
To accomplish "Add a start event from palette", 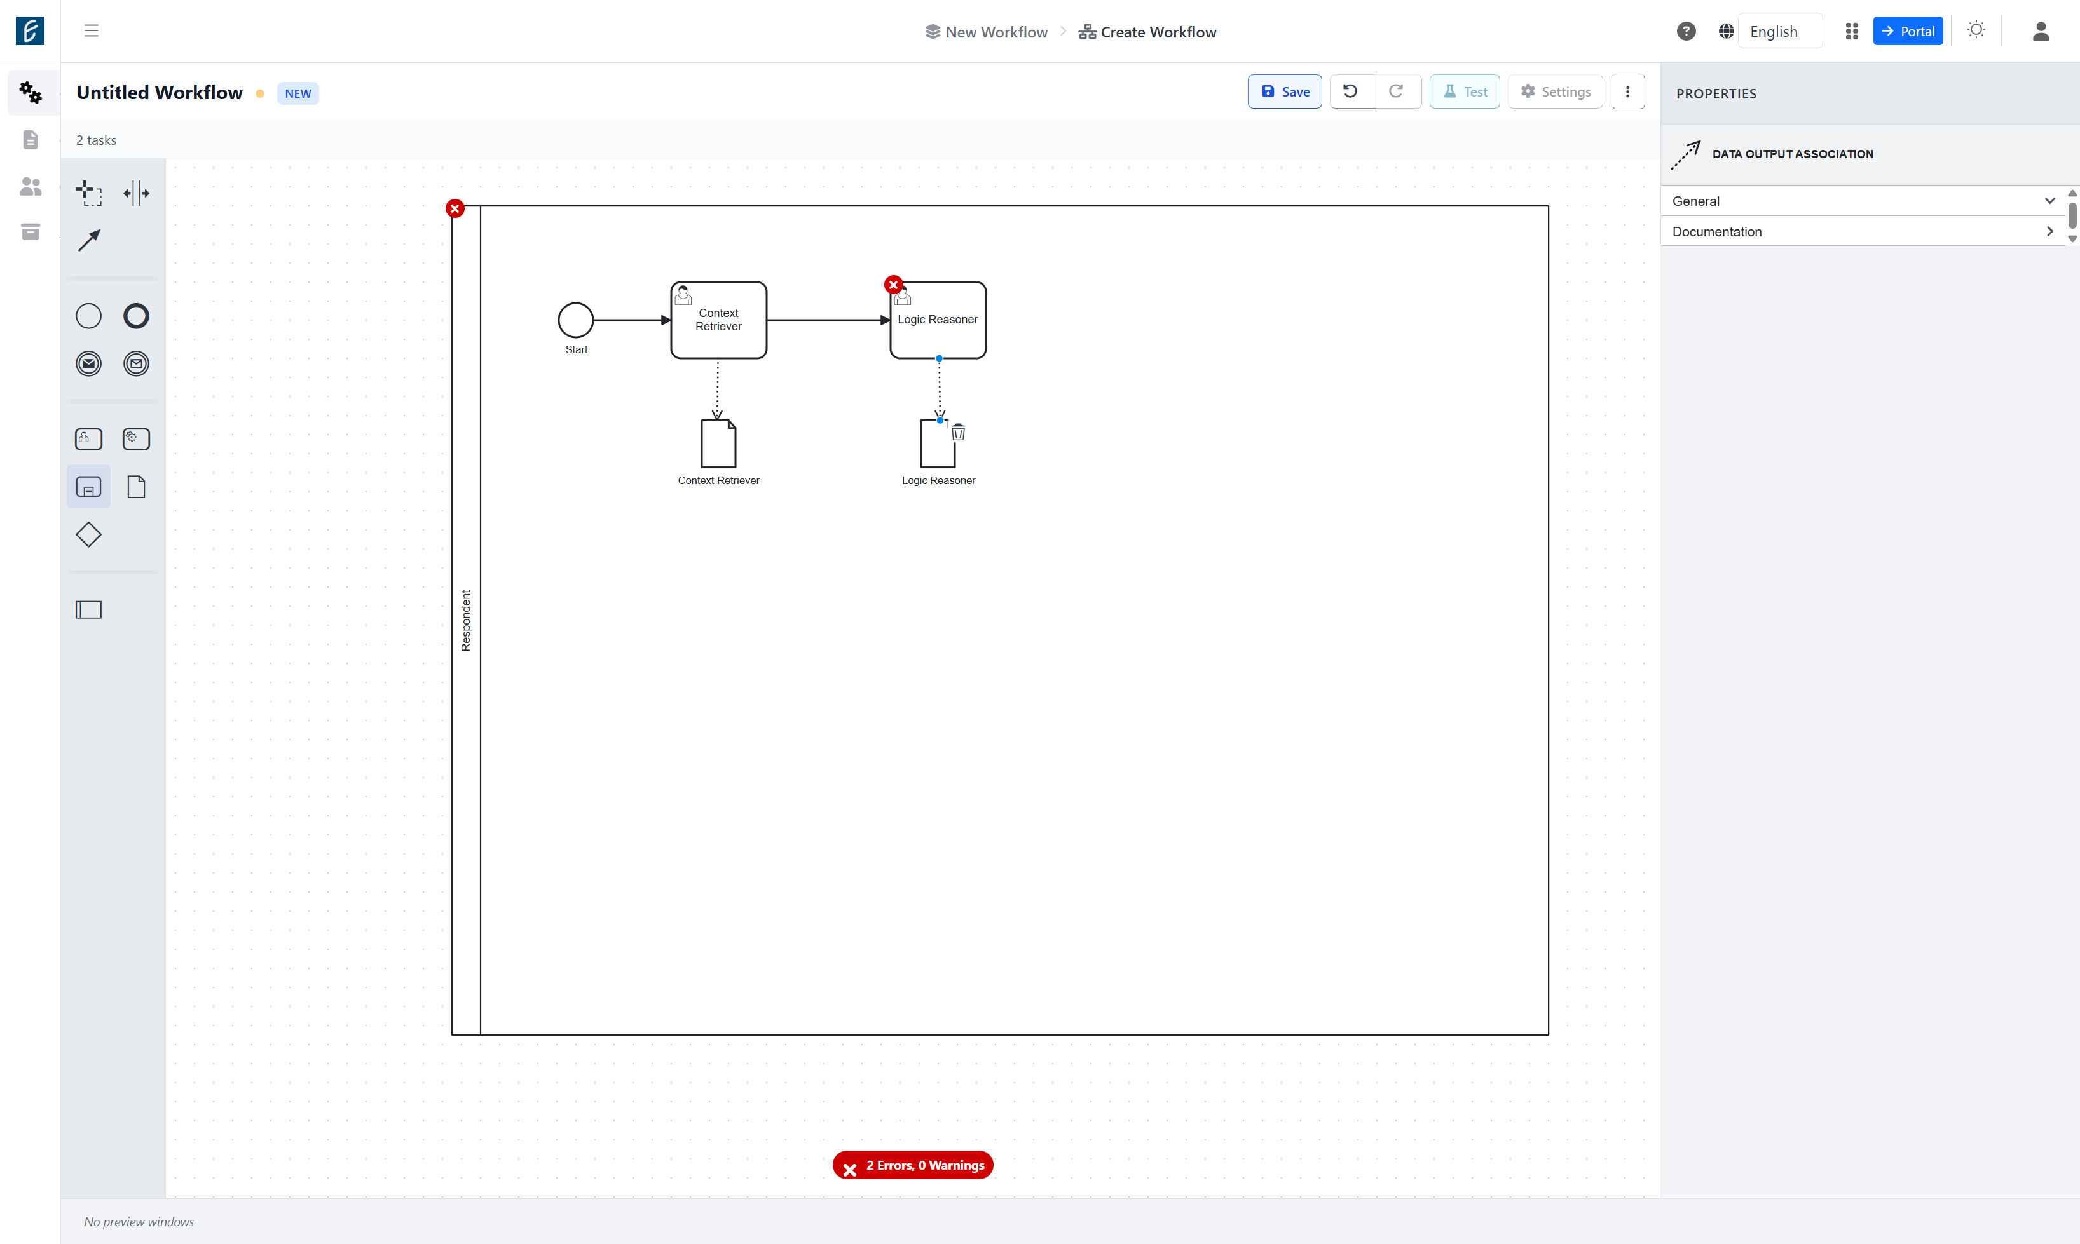I will click(89, 316).
